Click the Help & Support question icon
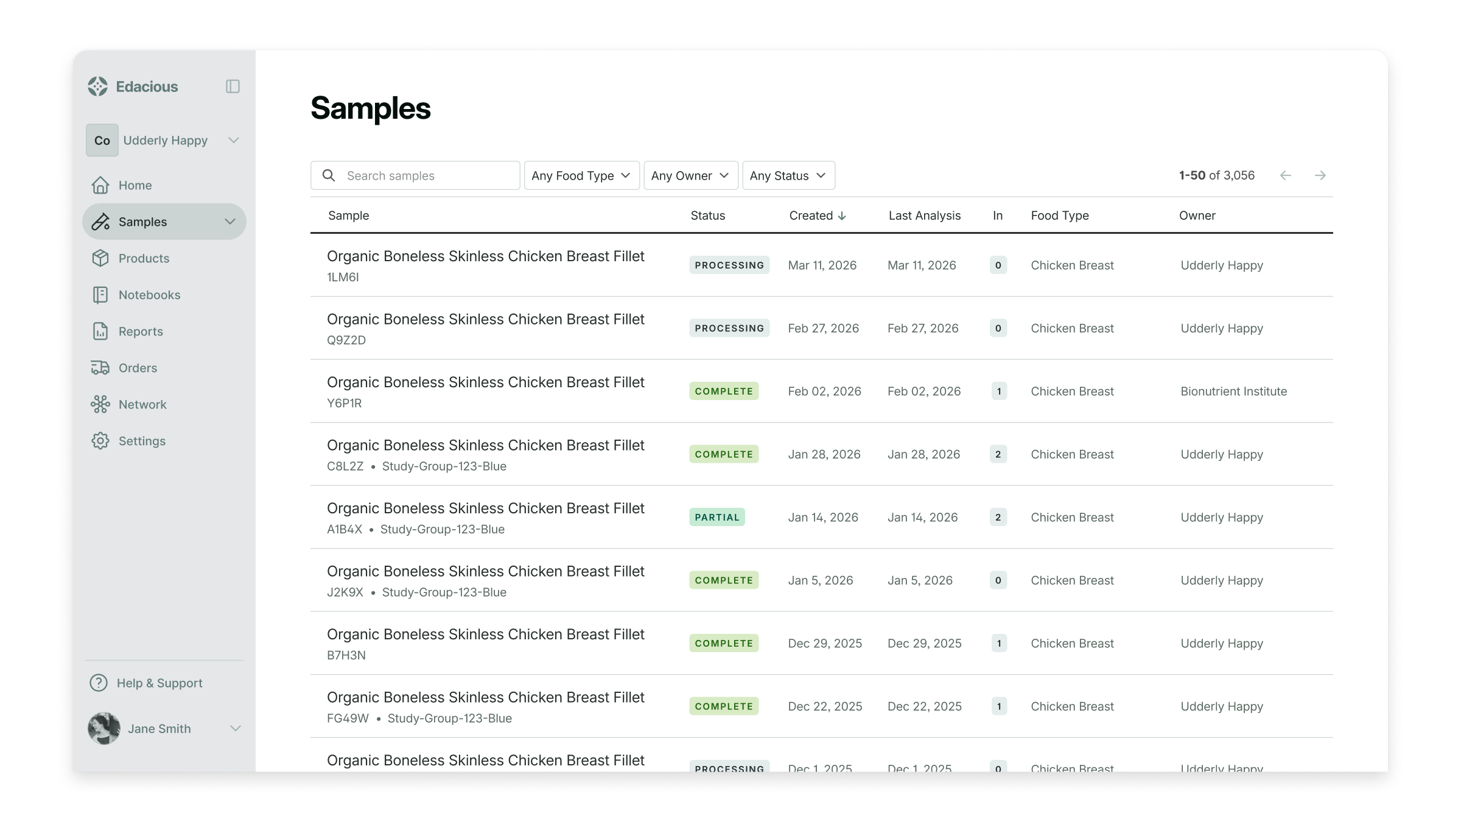The image size is (1461, 822). (99, 683)
